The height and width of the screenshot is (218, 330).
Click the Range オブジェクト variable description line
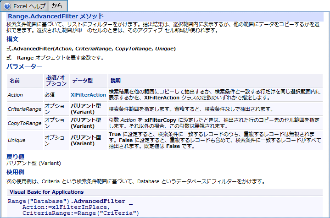pos(56,58)
